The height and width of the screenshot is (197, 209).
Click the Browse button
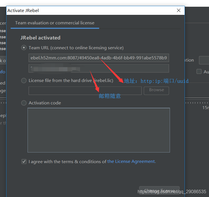(156, 91)
